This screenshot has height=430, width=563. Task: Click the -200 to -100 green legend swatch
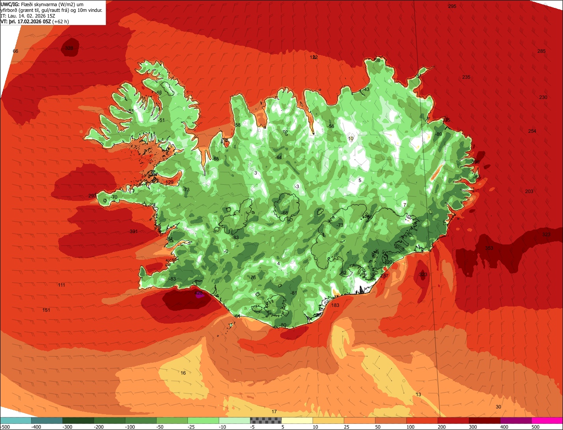(x=109, y=420)
